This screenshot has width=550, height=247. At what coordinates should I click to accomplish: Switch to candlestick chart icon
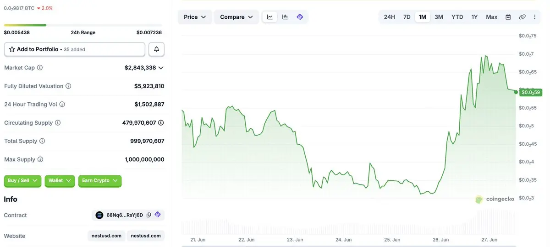pos(285,17)
